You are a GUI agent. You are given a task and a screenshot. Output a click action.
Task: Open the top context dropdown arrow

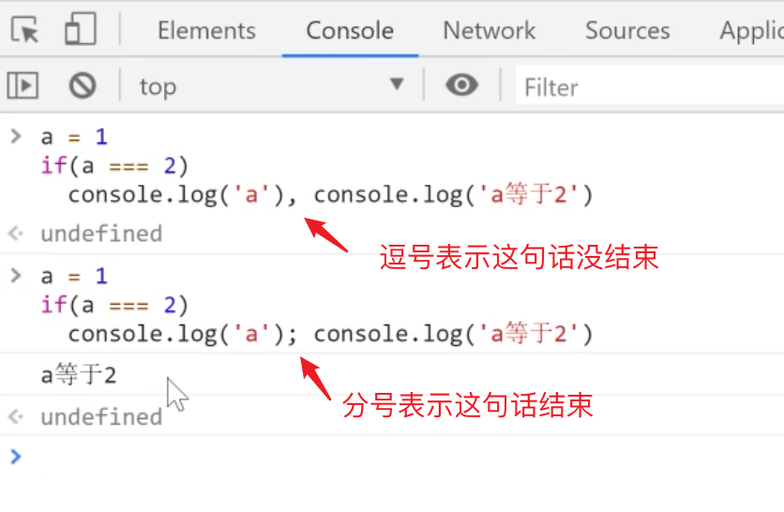pyautogui.click(x=397, y=83)
